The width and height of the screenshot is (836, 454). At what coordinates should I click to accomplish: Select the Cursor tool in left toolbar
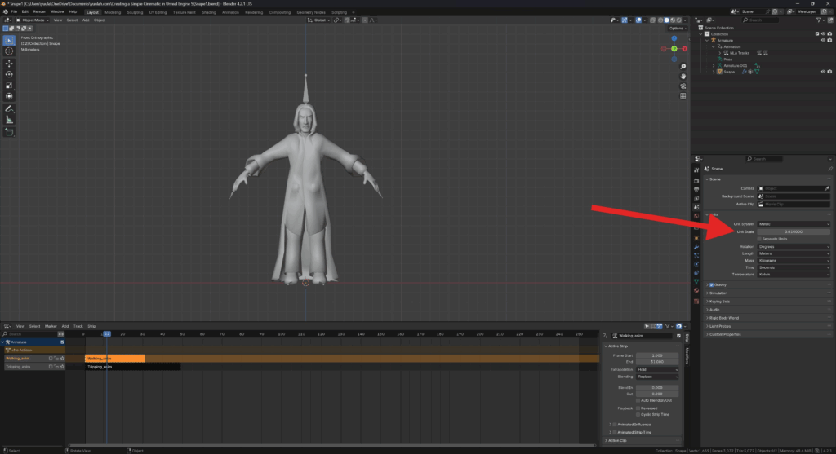point(9,51)
